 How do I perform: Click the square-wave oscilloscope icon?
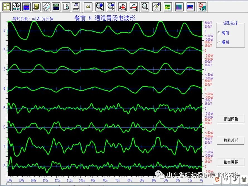coord(56,7)
